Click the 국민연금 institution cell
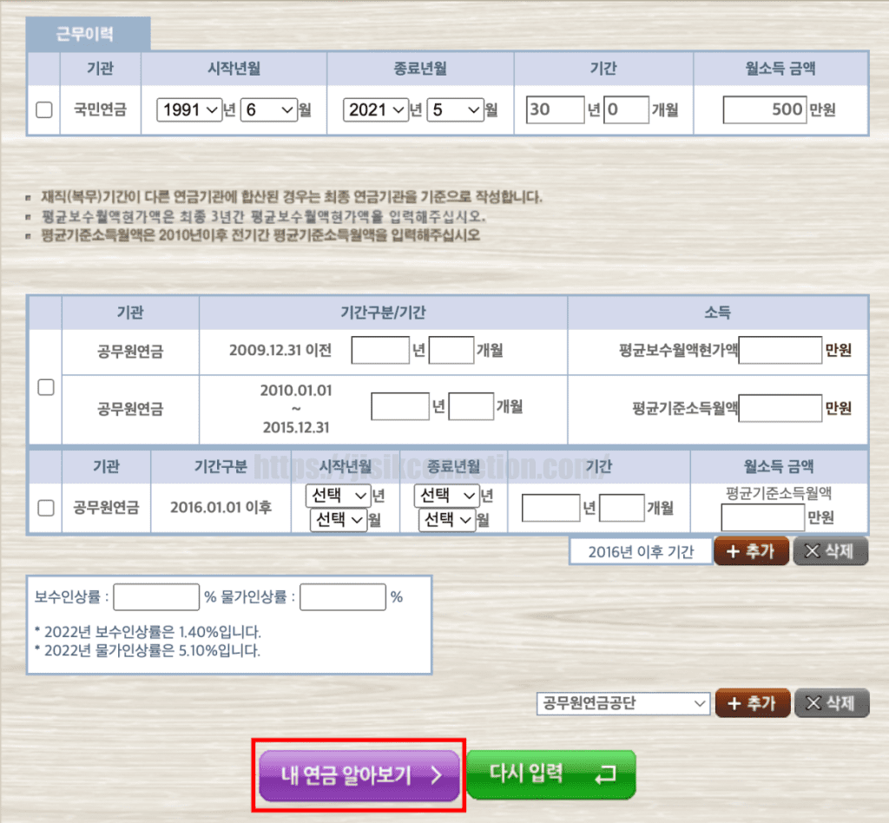This screenshot has width=889, height=823. (x=101, y=109)
